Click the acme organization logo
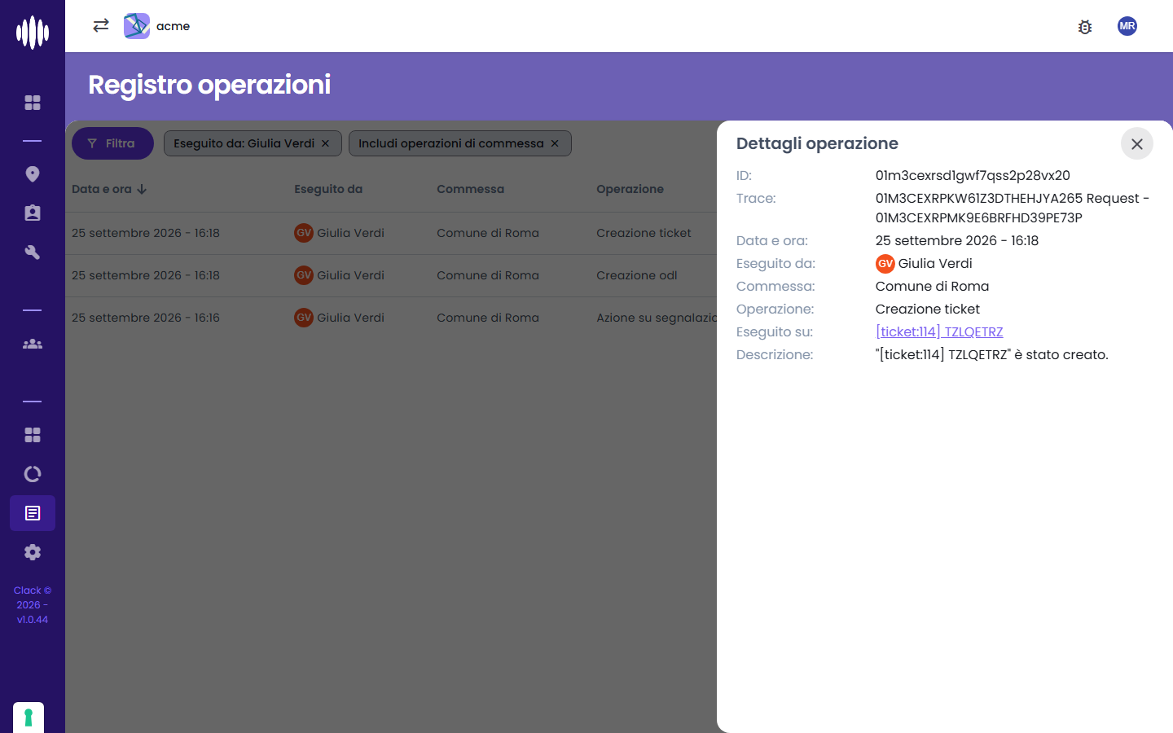Image resolution: width=1173 pixels, height=733 pixels. 137,26
